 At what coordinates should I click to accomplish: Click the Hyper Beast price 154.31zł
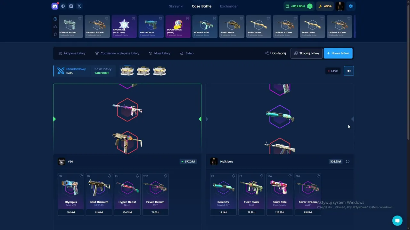pyautogui.click(x=127, y=212)
